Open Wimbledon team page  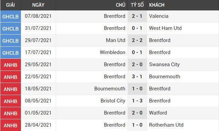tap(113, 52)
